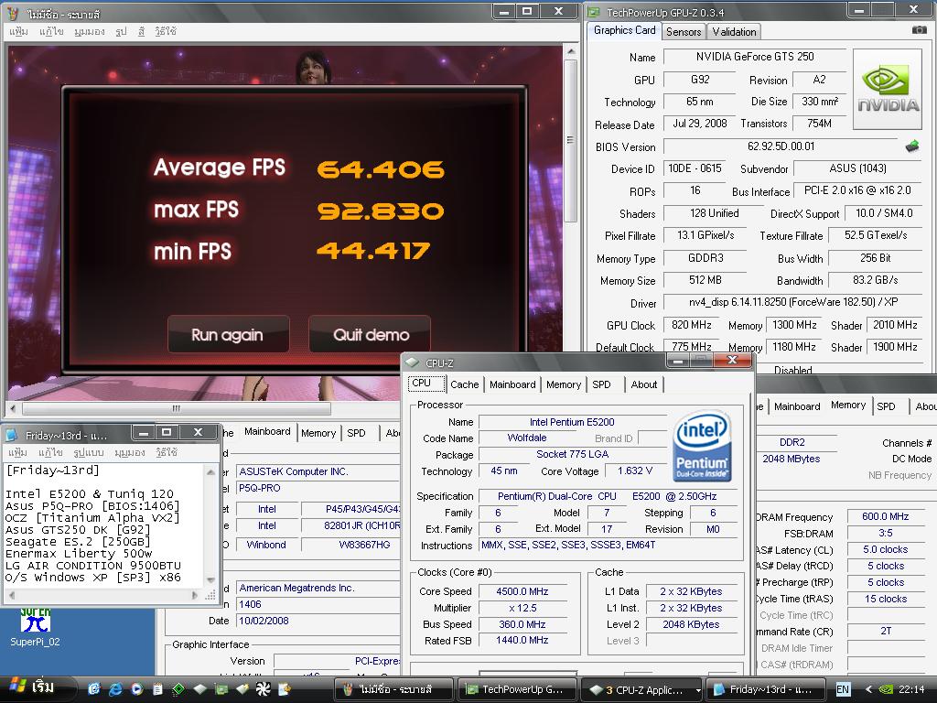Click the CPU-Z window title icon

[413, 362]
